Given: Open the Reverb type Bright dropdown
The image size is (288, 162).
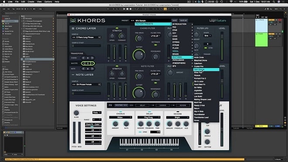Looking at the screenshot, I should pyautogui.click(x=178, y=117).
